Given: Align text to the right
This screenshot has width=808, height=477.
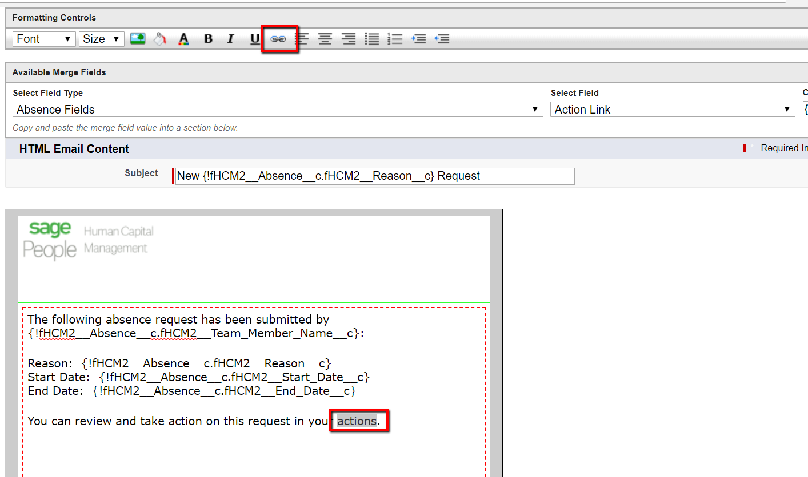Looking at the screenshot, I should click(x=349, y=39).
